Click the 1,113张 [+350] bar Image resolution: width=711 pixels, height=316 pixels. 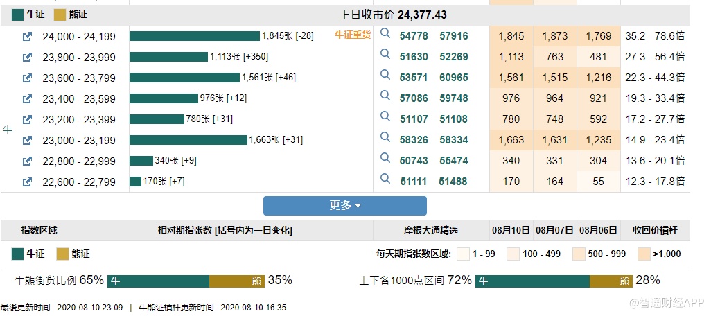(168, 57)
